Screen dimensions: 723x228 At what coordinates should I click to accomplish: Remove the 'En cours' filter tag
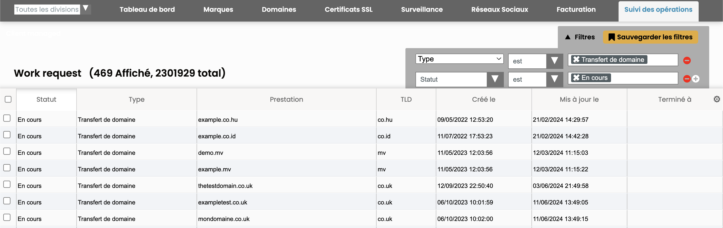[x=576, y=78]
